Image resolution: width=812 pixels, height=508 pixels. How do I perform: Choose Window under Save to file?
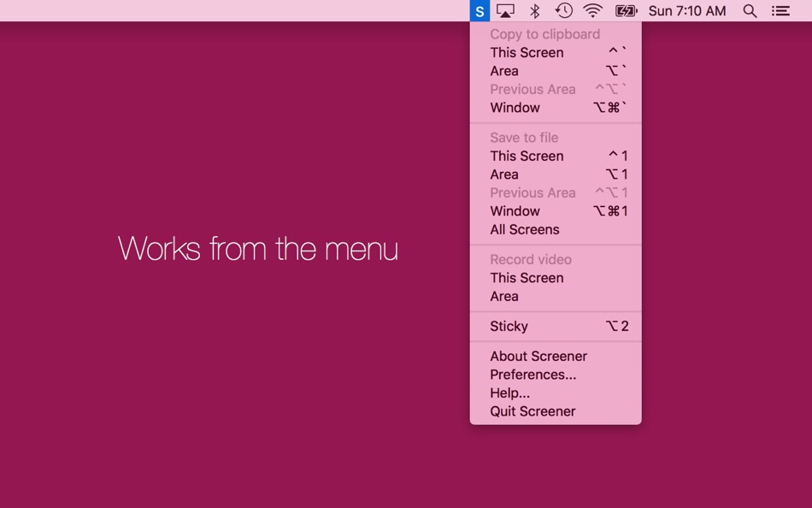[x=556, y=211]
